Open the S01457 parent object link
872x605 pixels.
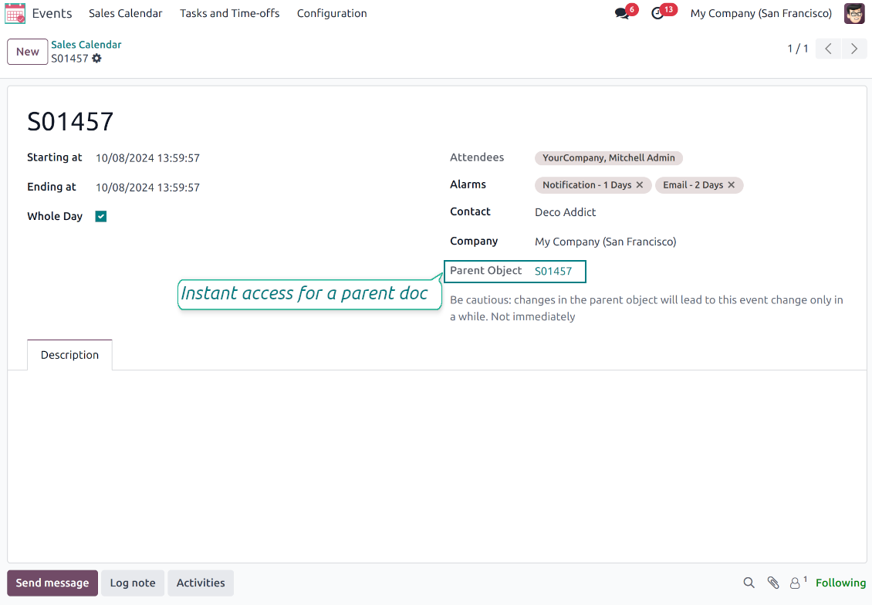click(553, 271)
